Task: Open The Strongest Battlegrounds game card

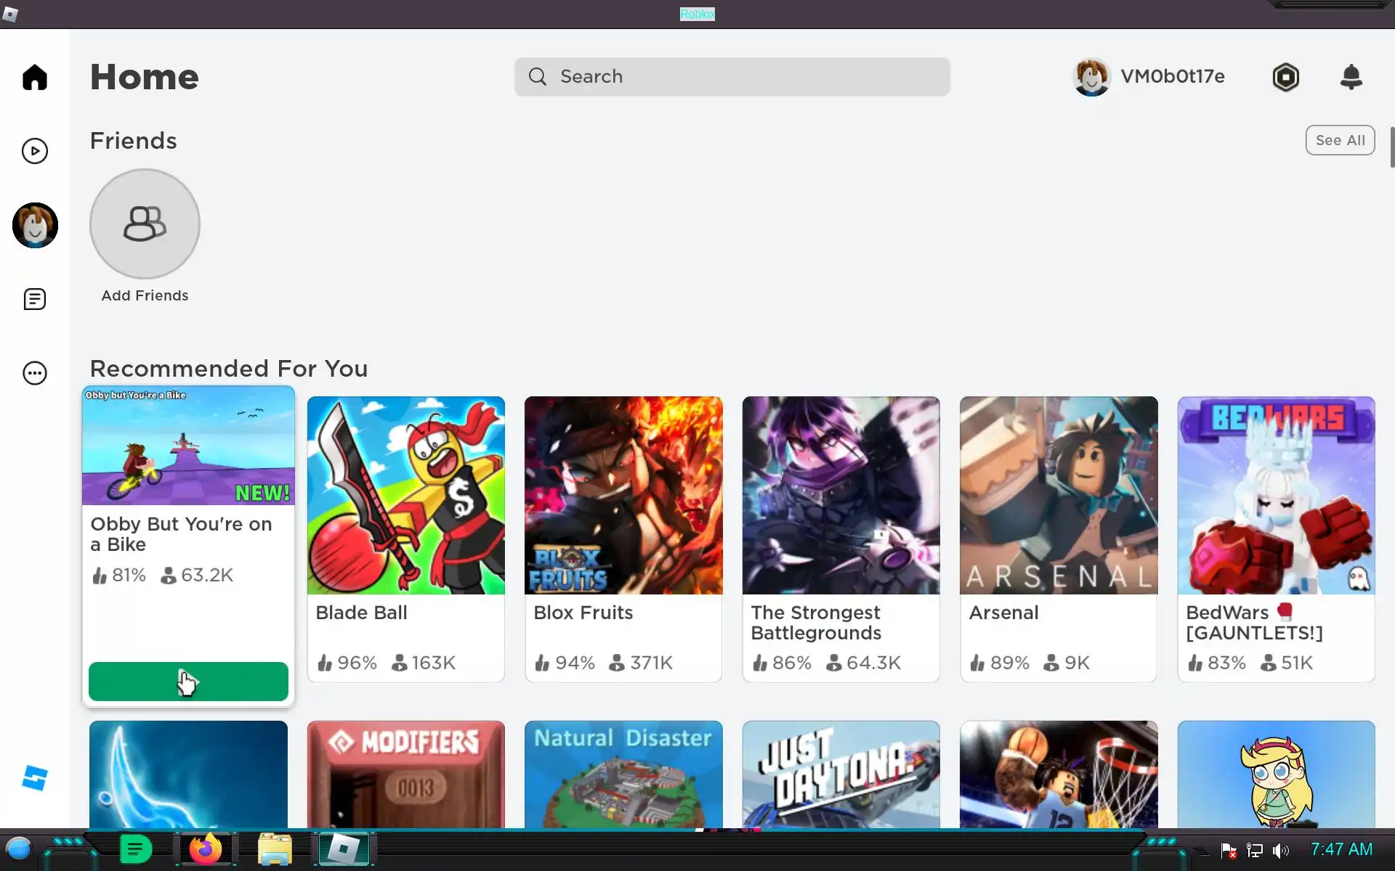Action: tap(841, 539)
